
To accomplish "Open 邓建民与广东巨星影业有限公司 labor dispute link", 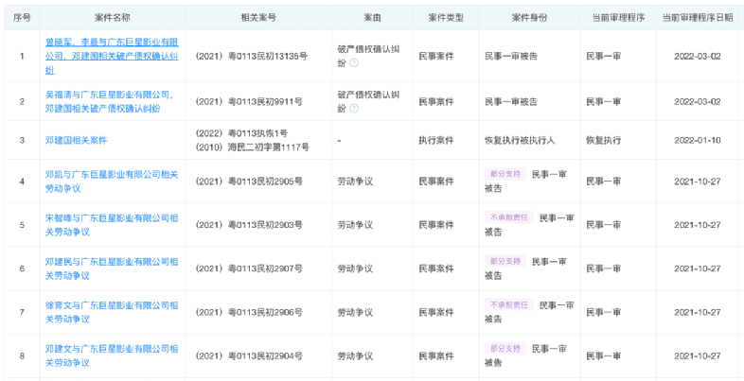I will coord(112,268).
